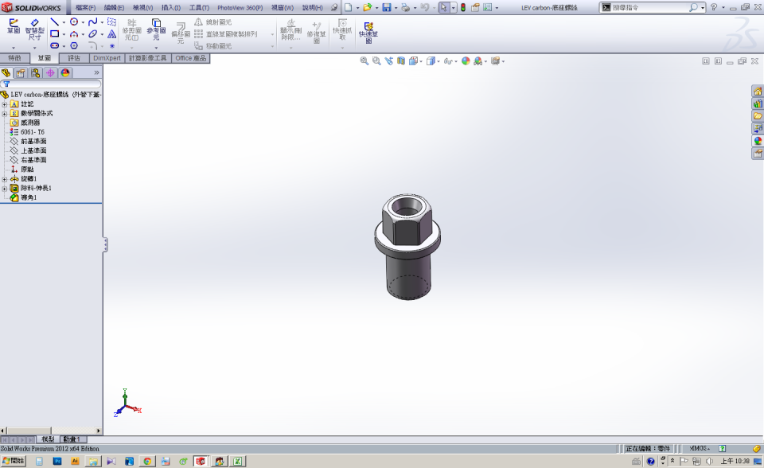Expand the 註記 annotations folder
Image resolution: width=764 pixels, height=468 pixels.
pos(5,104)
